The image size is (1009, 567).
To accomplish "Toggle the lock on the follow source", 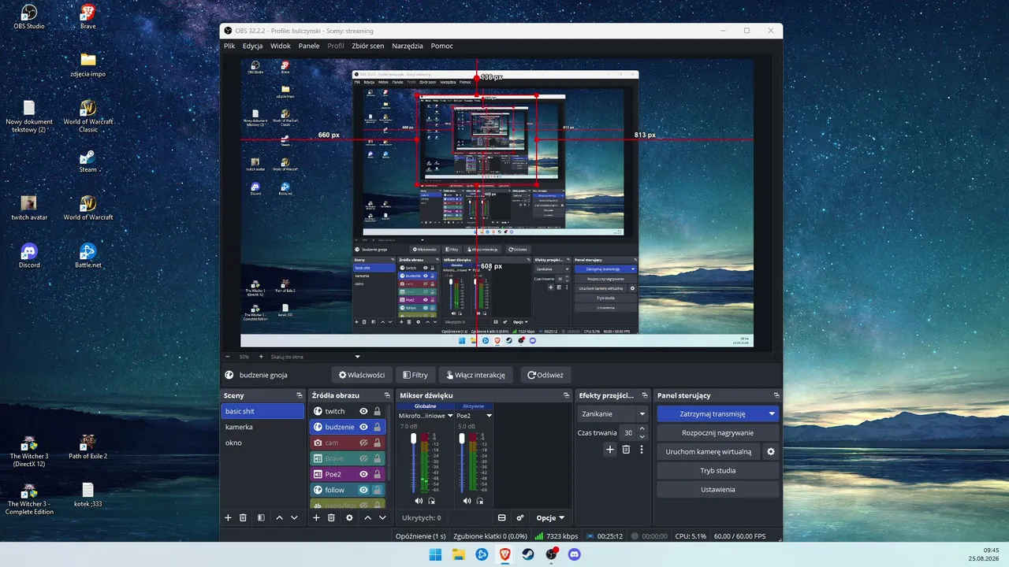I will click(378, 490).
